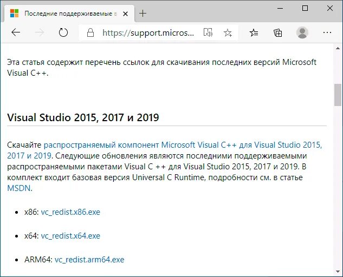Image resolution: width=343 pixels, height=277 pixels.
Task: Download vc_redist.x86.exe
Action: click(x=70, y=212)
